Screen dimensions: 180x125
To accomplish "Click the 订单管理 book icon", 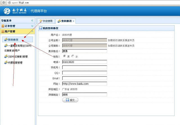I will click(x=3, y=26).
